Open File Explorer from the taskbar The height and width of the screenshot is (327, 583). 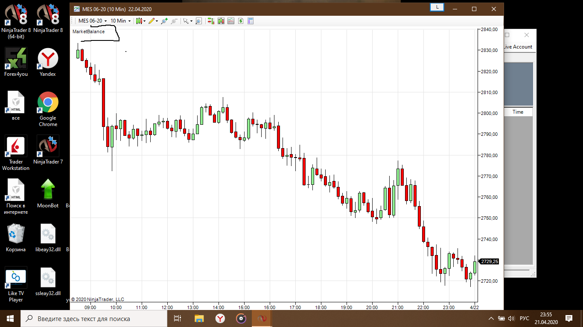(x=199, y=318)
